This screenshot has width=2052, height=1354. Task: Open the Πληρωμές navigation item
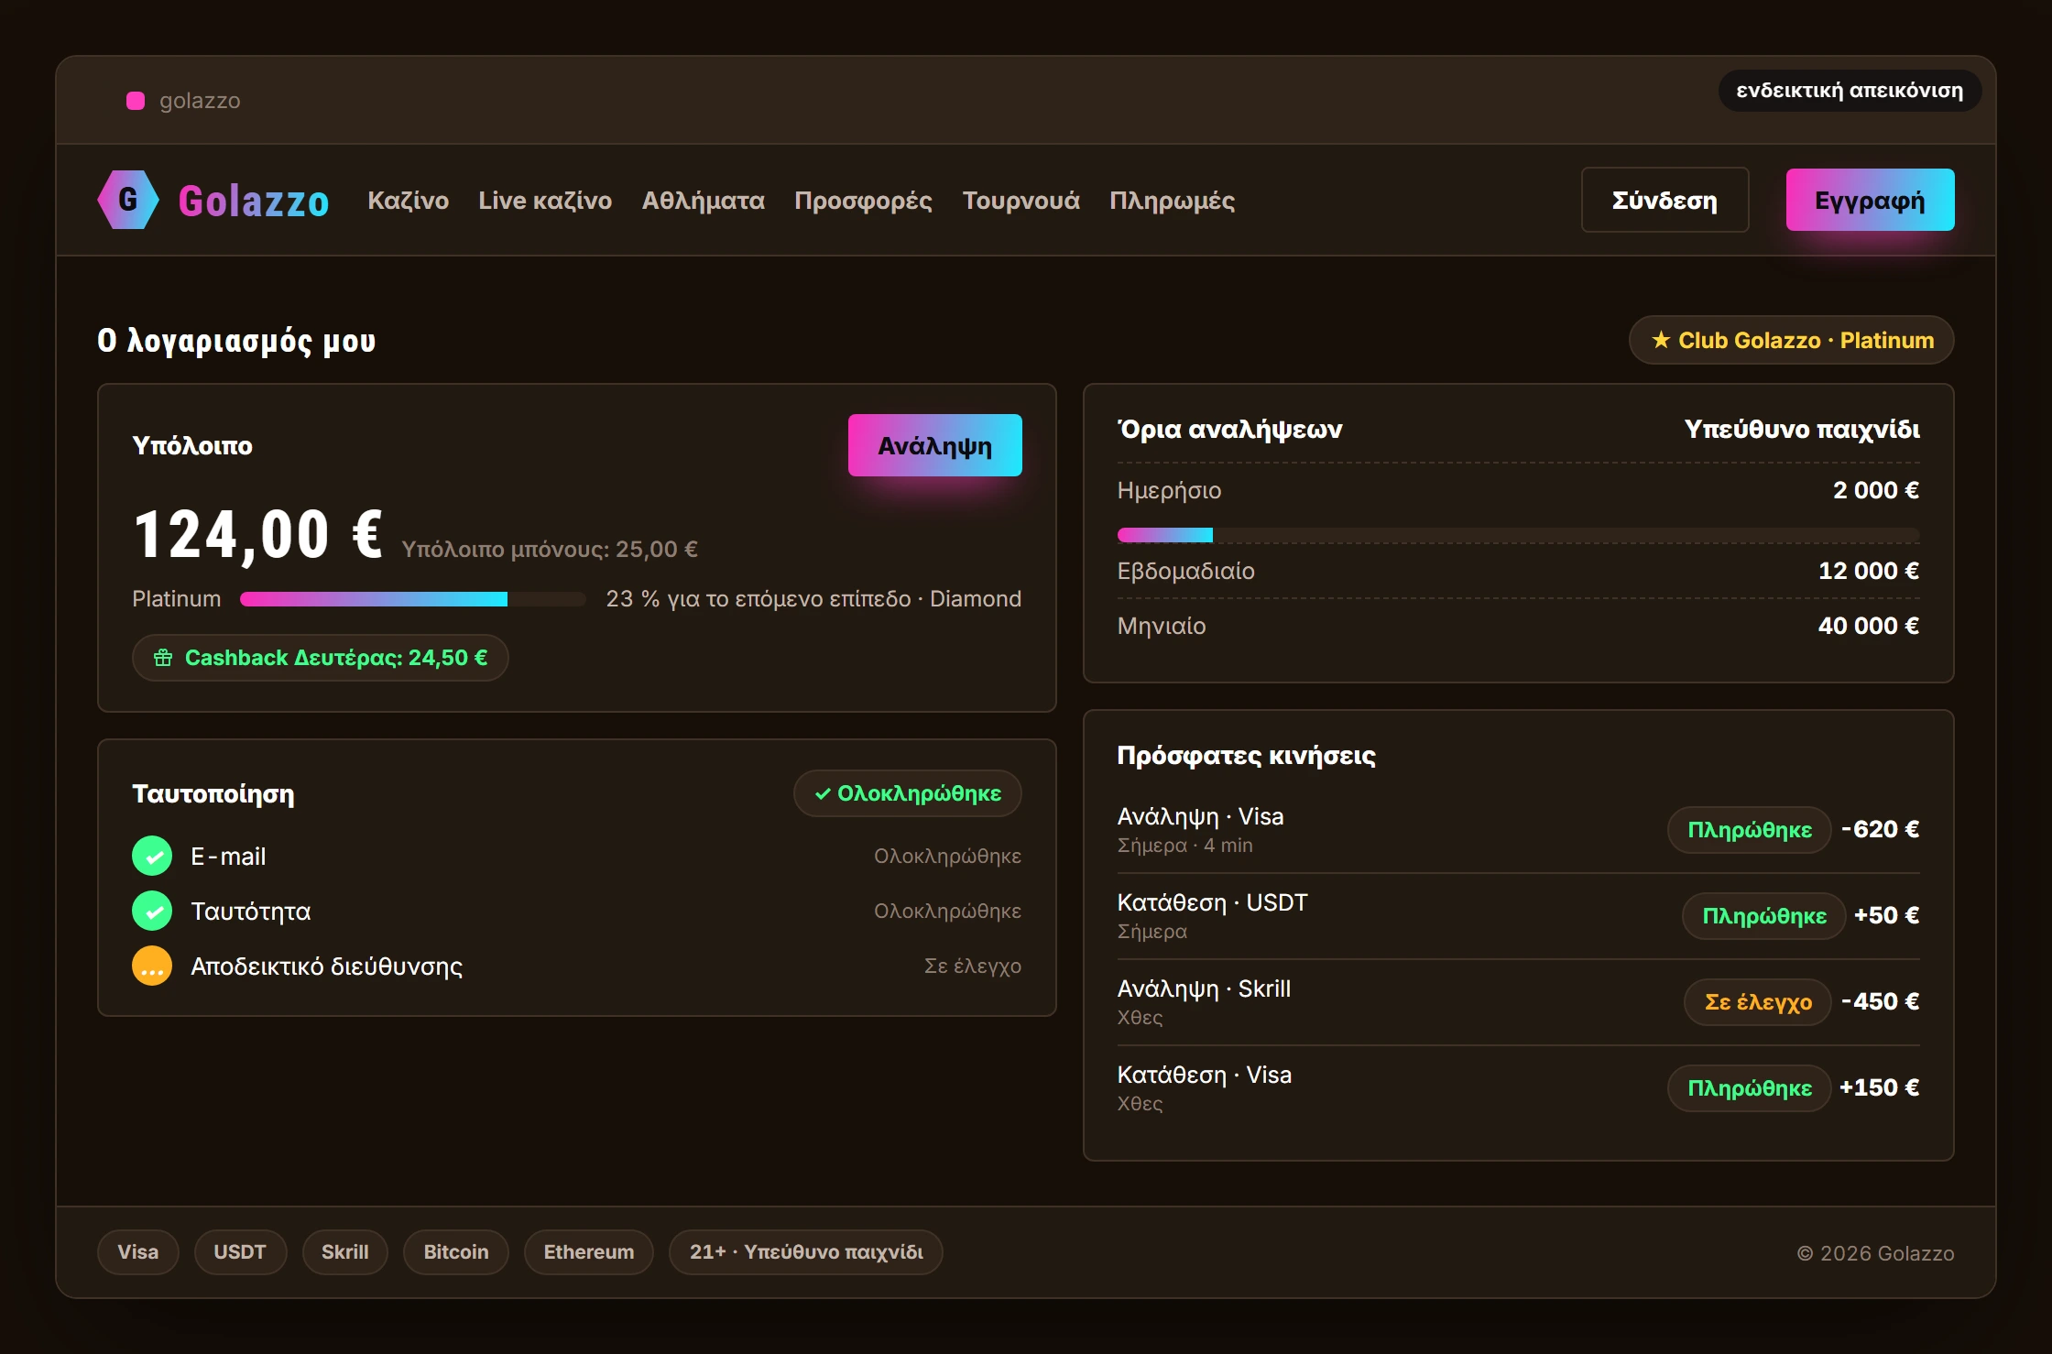pos(1173,201)
